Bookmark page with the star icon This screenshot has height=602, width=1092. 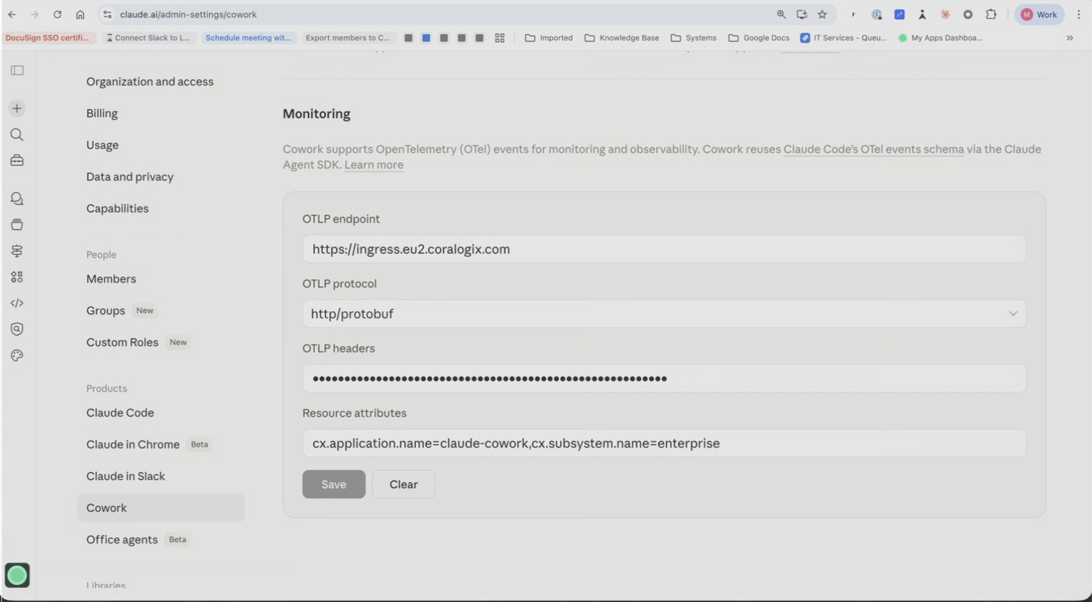822,15
